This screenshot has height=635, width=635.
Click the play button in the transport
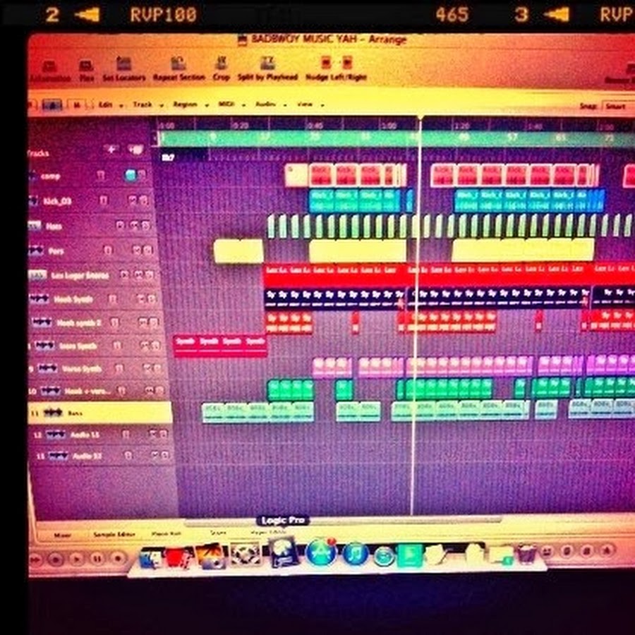pyautogui.click(x=76, y=559)
